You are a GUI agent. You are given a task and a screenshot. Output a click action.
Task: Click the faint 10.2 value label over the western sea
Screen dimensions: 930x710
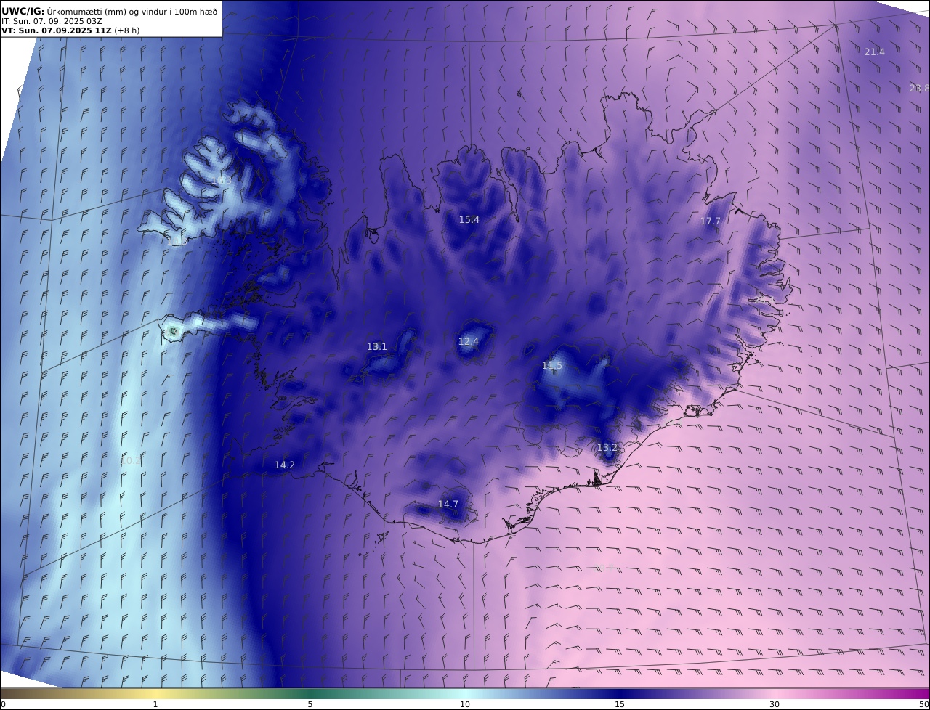pos(130,460)
